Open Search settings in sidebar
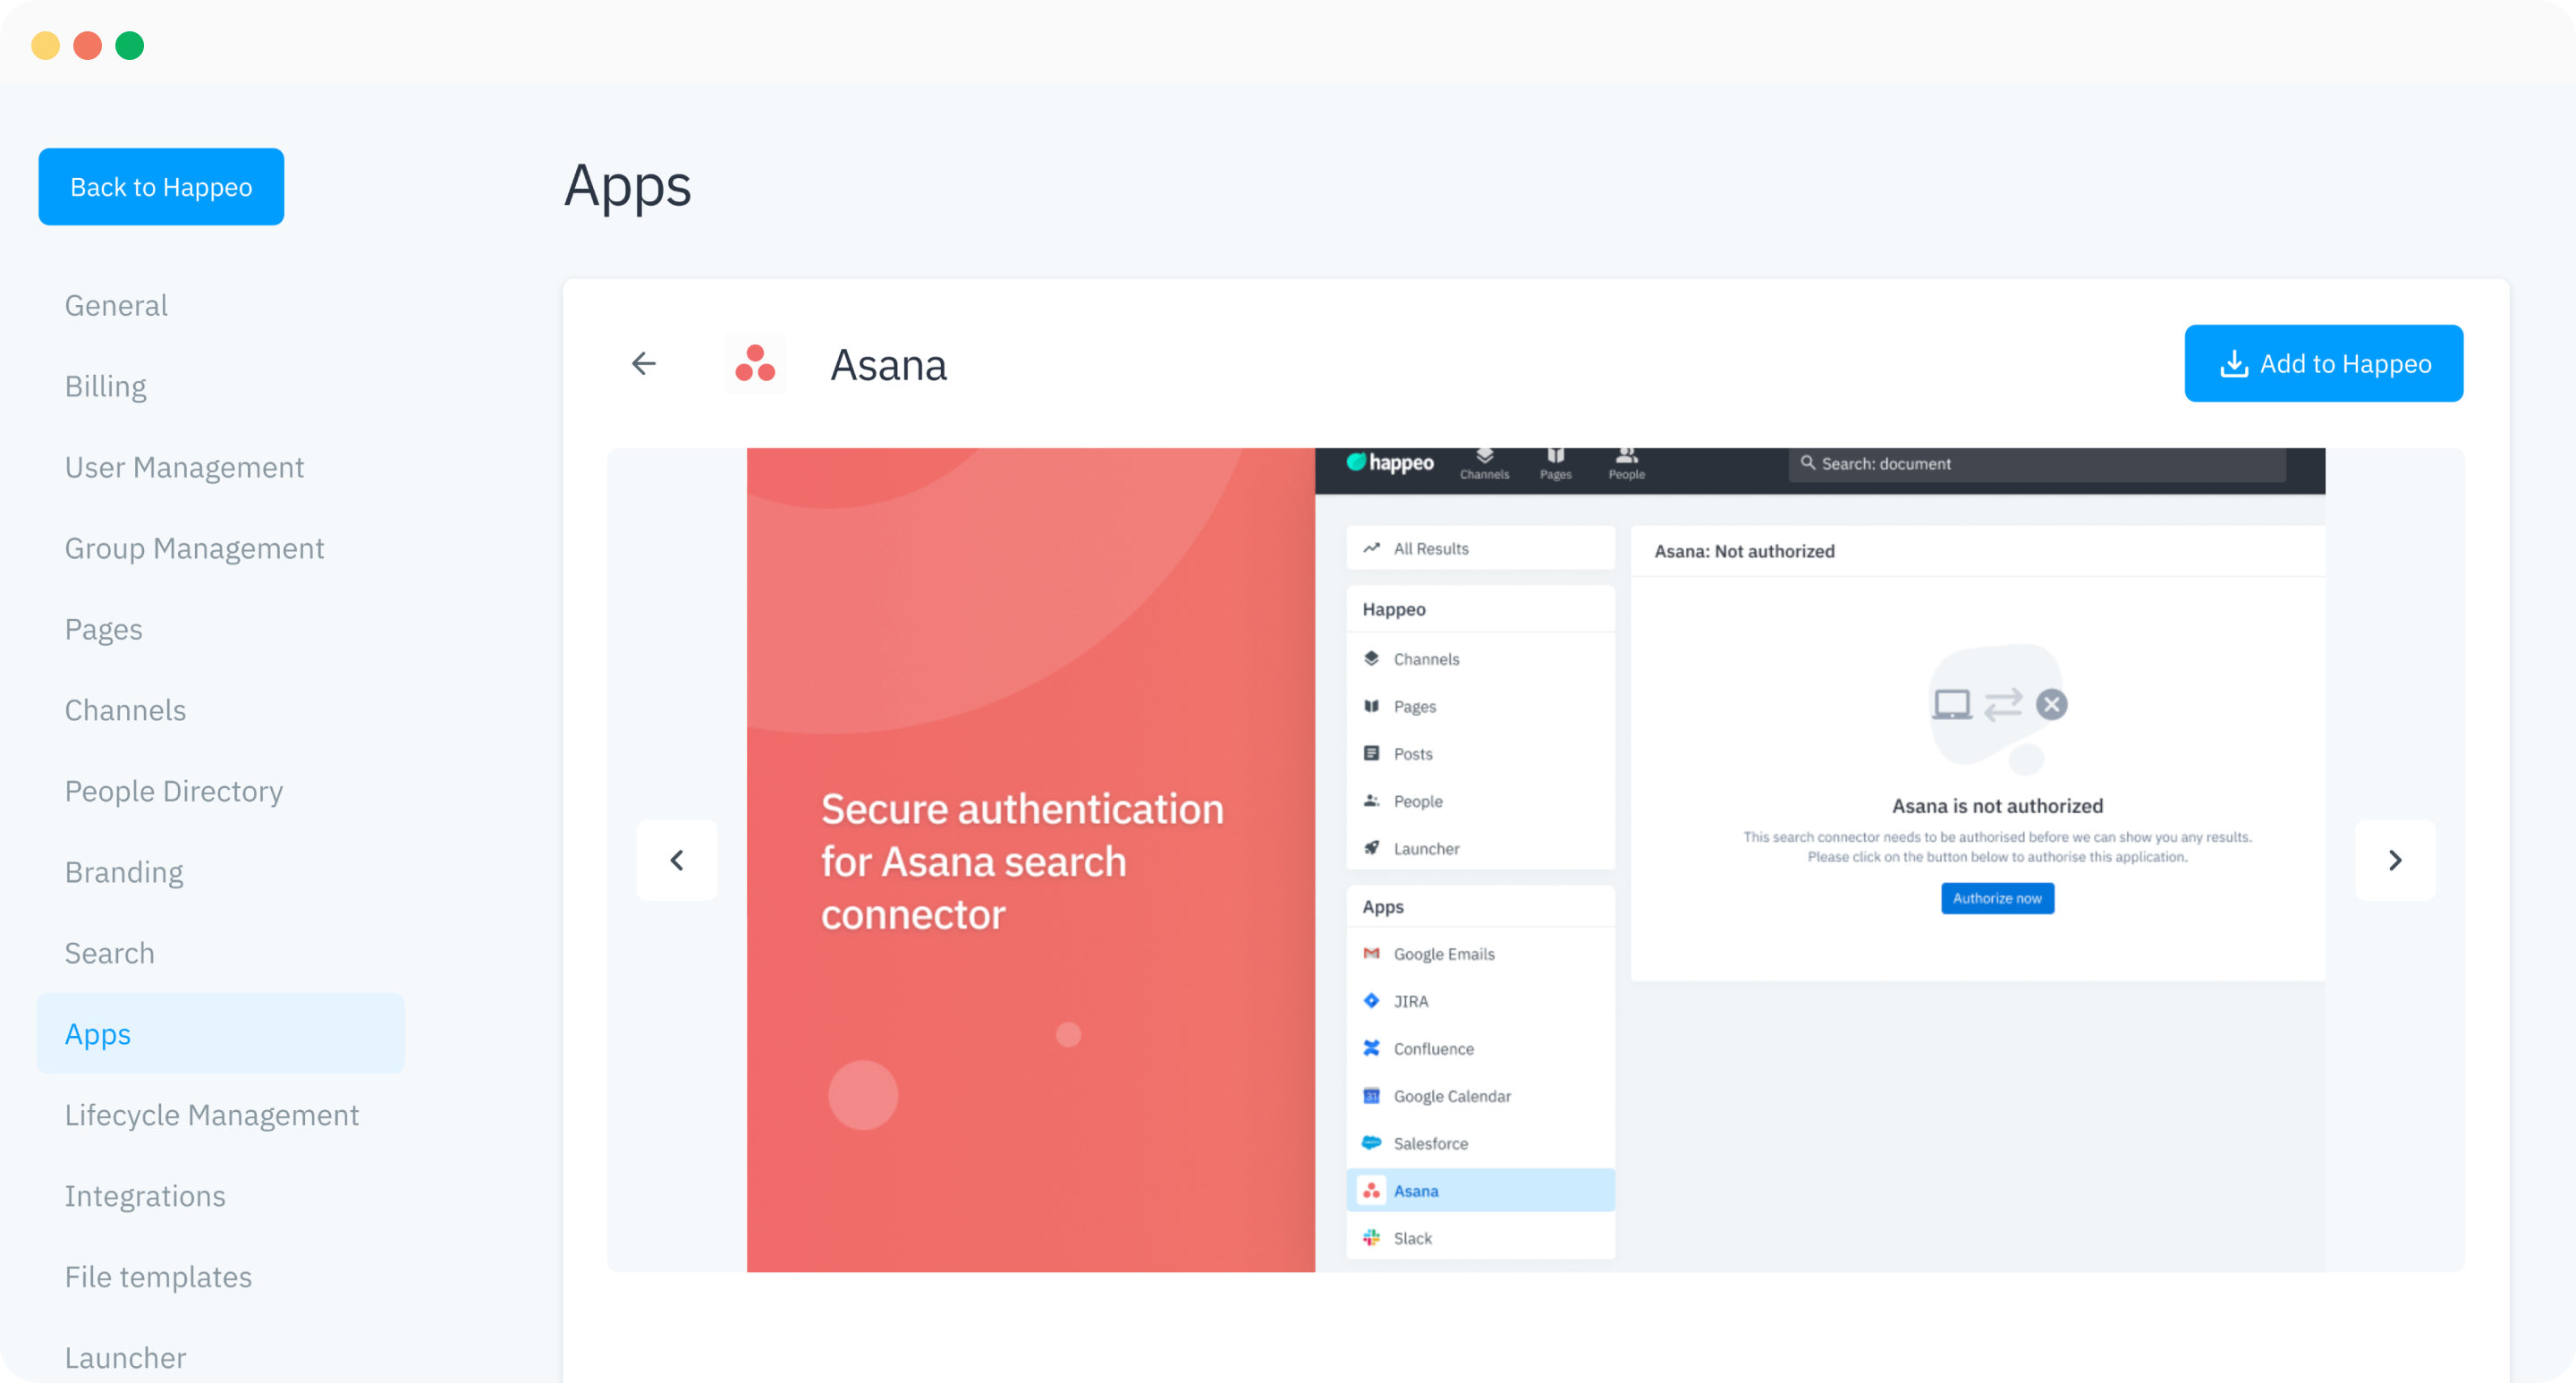 coord(109,953)
